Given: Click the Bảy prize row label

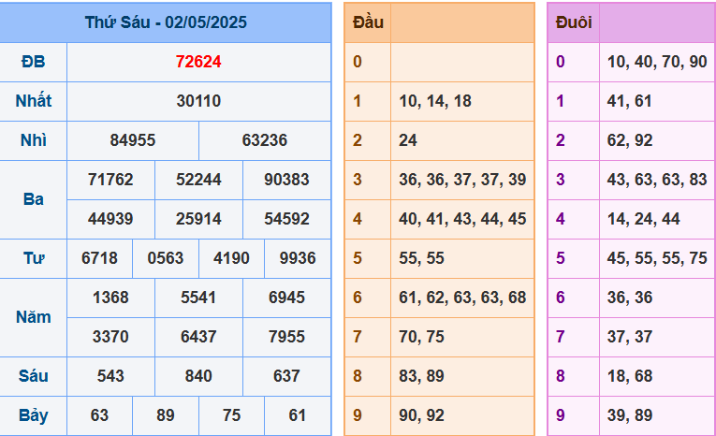Looking at the screenshot, I should click(x=34, y=415).
